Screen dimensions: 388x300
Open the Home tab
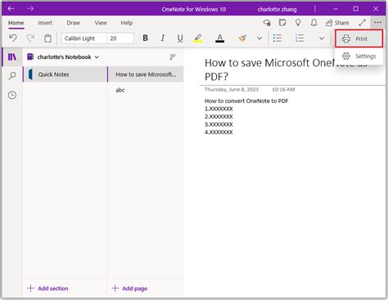[x=16, y=23]
